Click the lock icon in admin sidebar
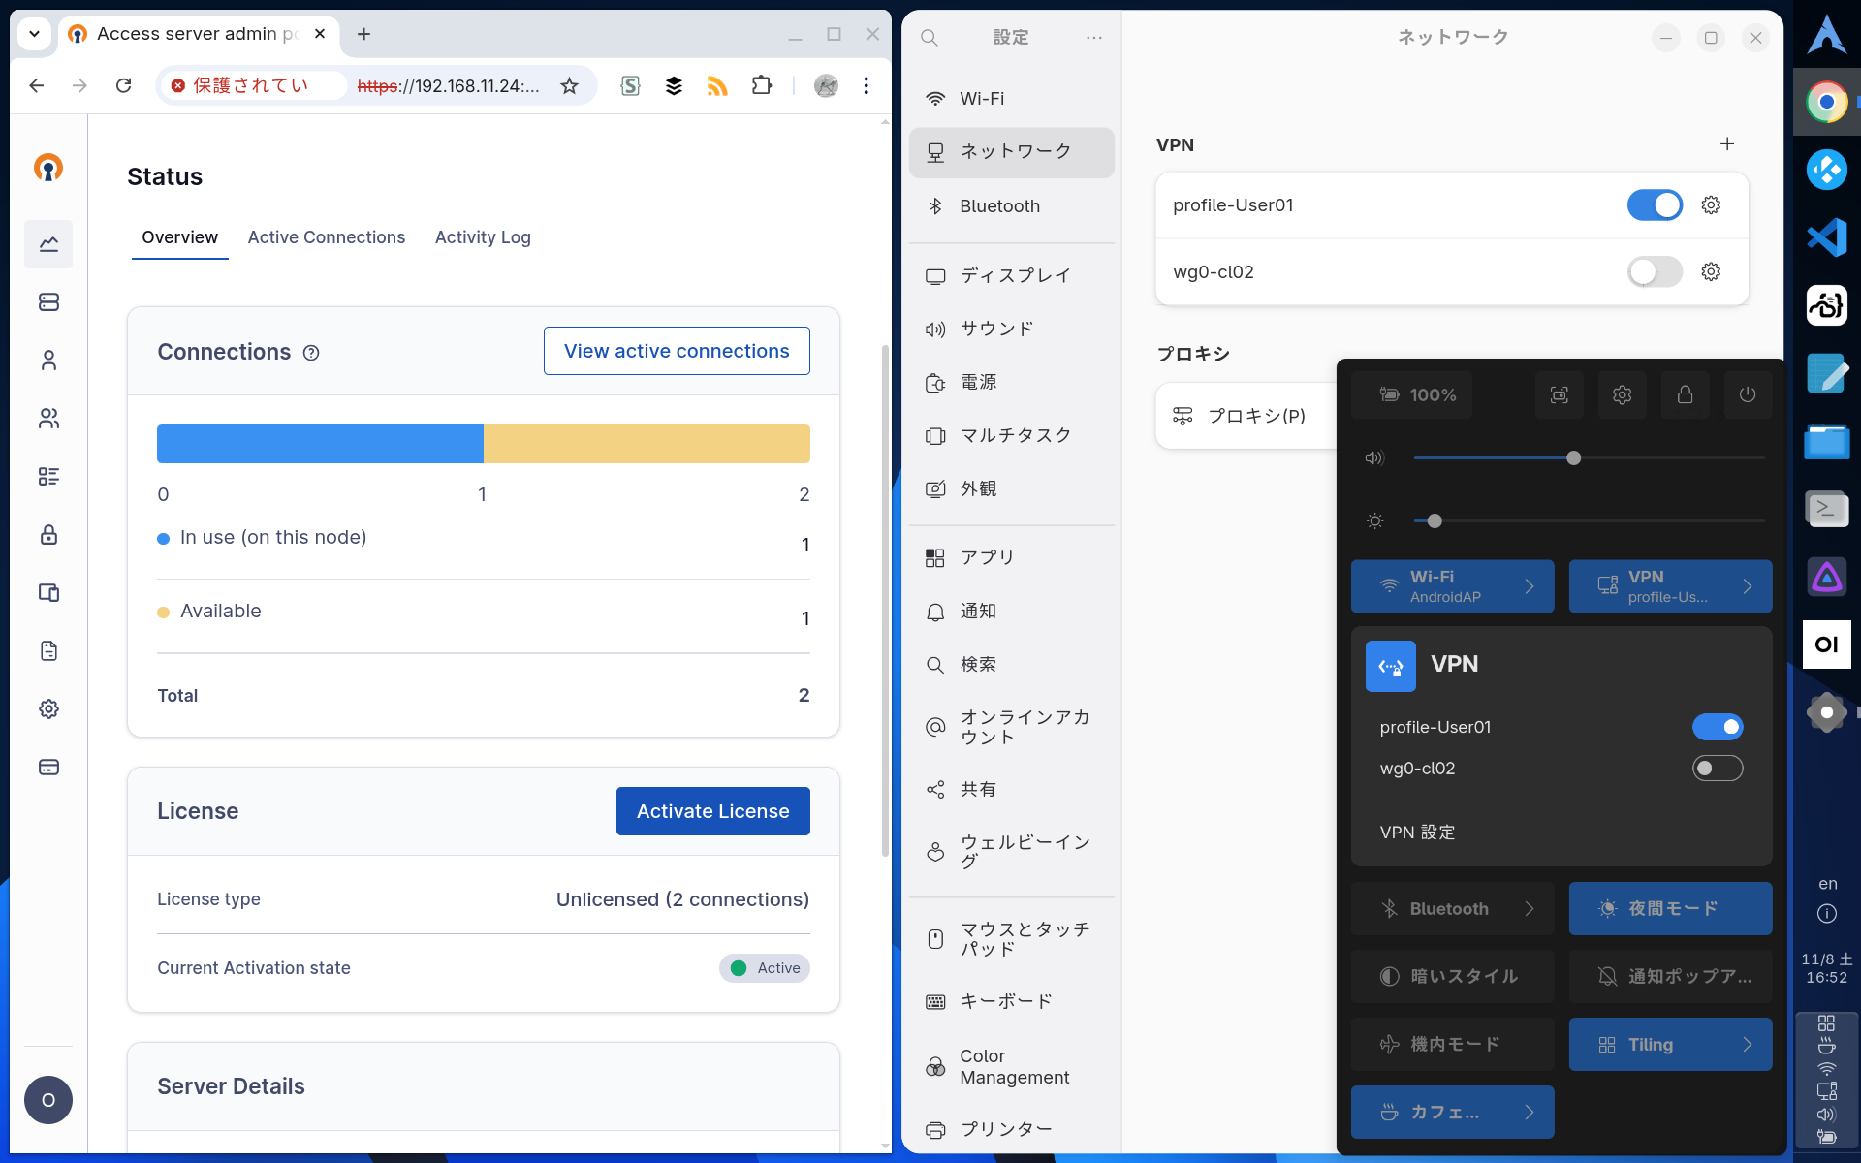1861x1163 pixels. tap(48, 535)
